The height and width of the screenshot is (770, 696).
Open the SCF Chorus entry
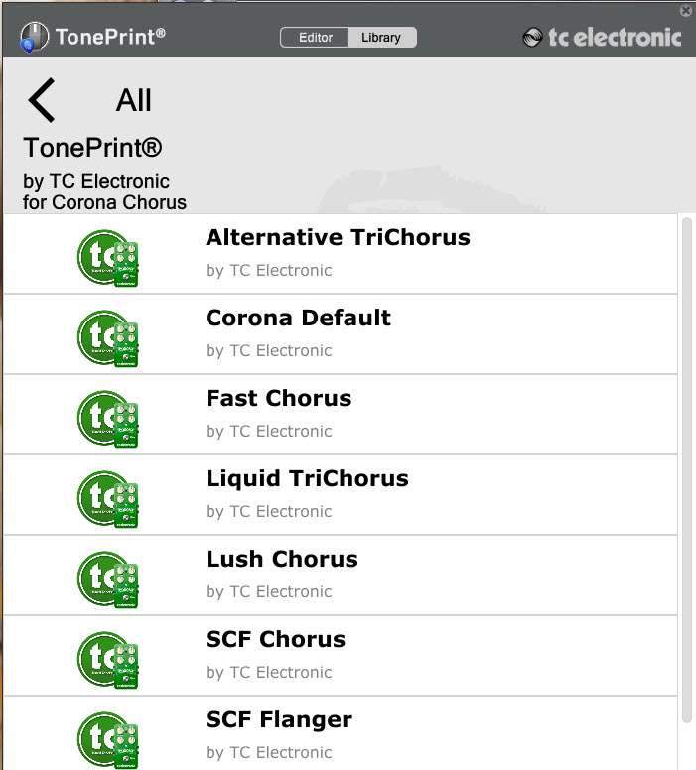tap(275, 640)
